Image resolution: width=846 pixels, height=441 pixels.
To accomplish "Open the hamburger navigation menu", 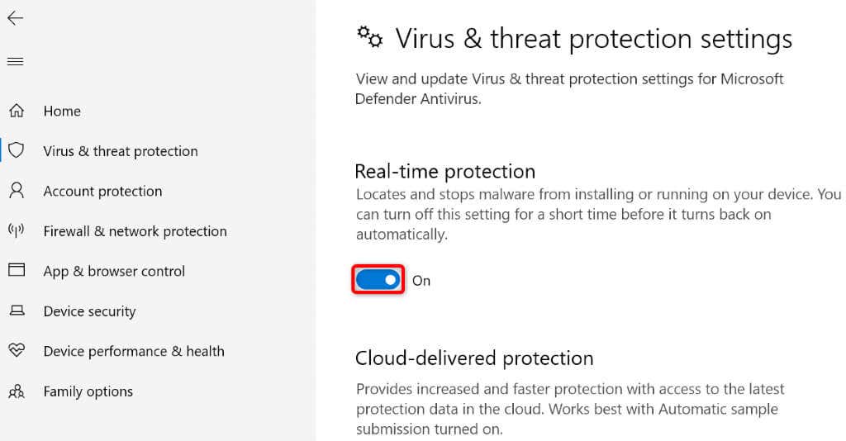I will click(x=15, y=61).
